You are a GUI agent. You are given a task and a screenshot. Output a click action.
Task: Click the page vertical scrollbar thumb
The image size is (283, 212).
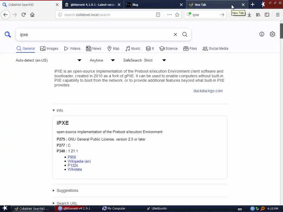(x=281, y=31)
